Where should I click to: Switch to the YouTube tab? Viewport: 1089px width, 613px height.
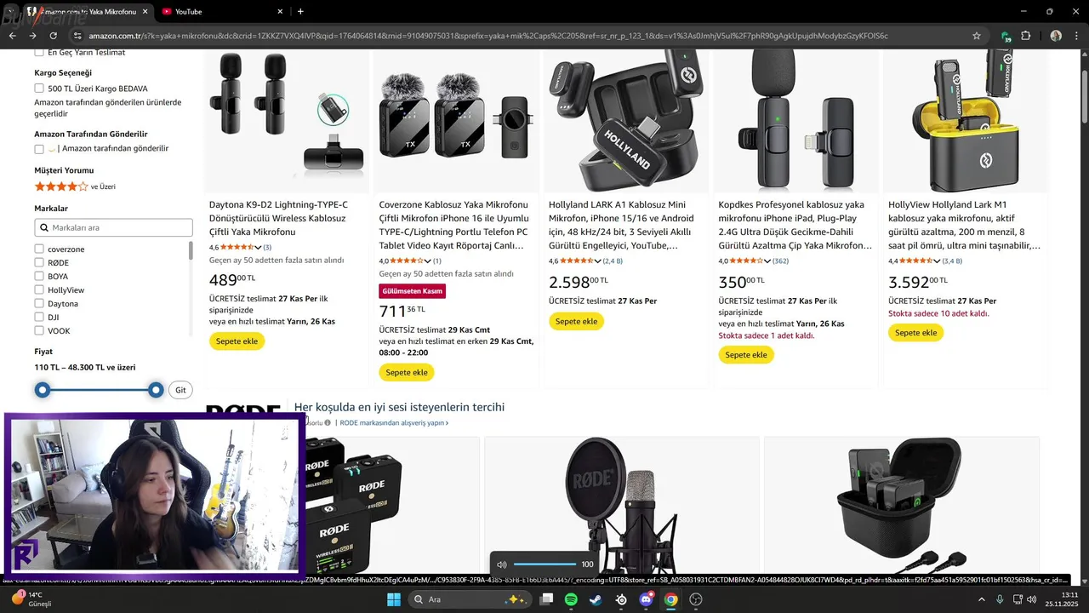click(221, 12)
